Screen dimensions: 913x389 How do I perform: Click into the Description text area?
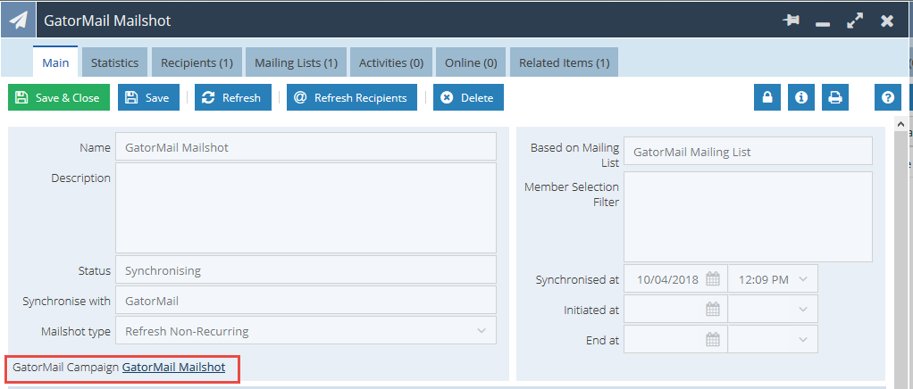tap(306, 208)
